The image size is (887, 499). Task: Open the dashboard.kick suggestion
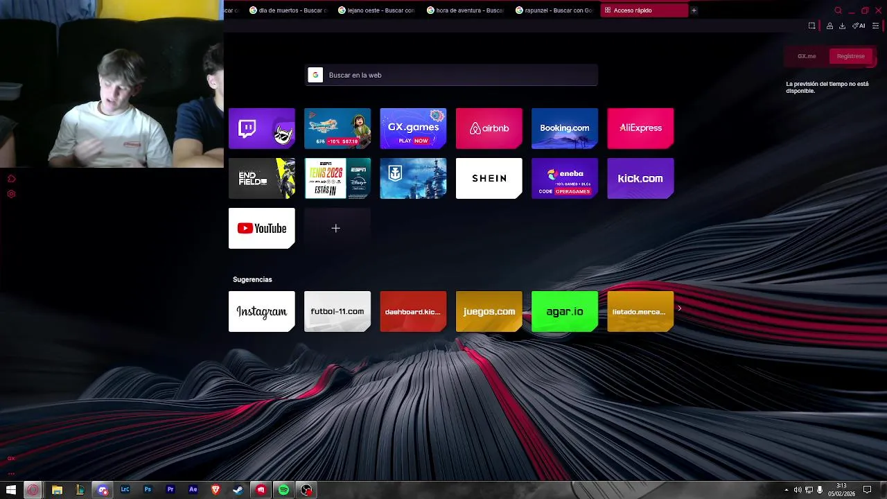[x=413, y=311]
